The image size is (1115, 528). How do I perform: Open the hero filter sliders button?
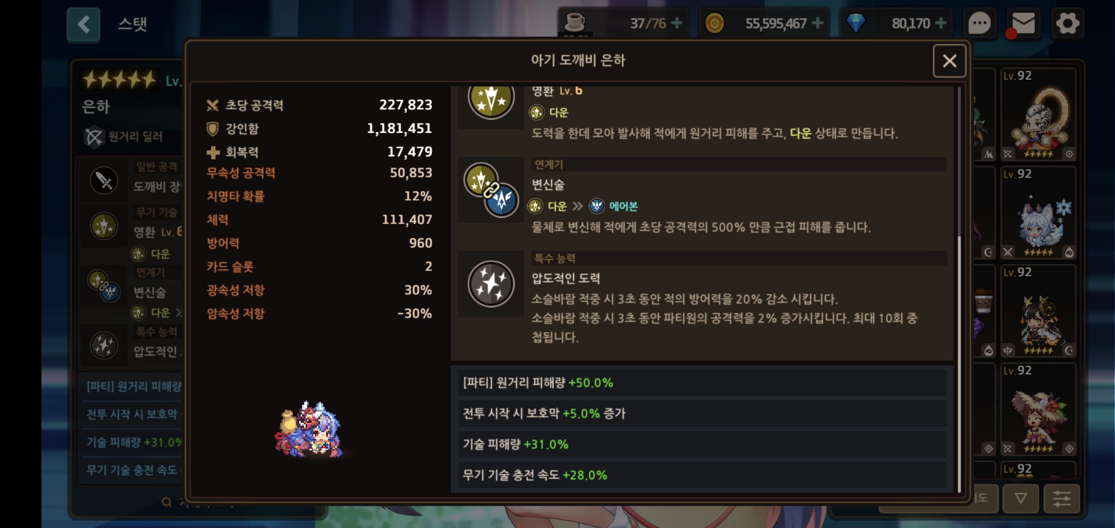(1062, 499)
